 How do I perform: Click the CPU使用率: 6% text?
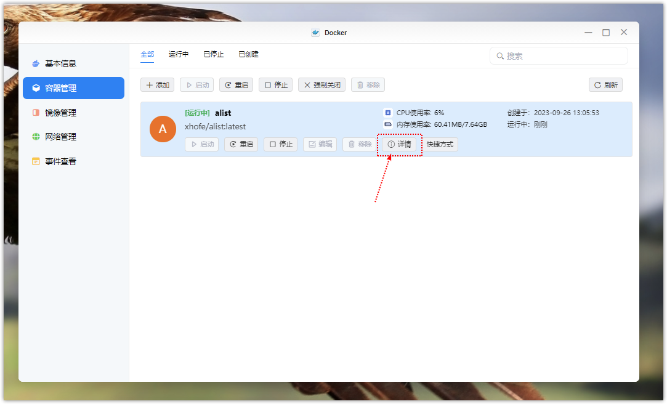click(420, 113)
